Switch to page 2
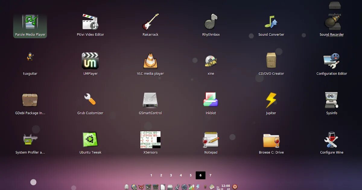This screenshot has height=190, width=362. 161,175
